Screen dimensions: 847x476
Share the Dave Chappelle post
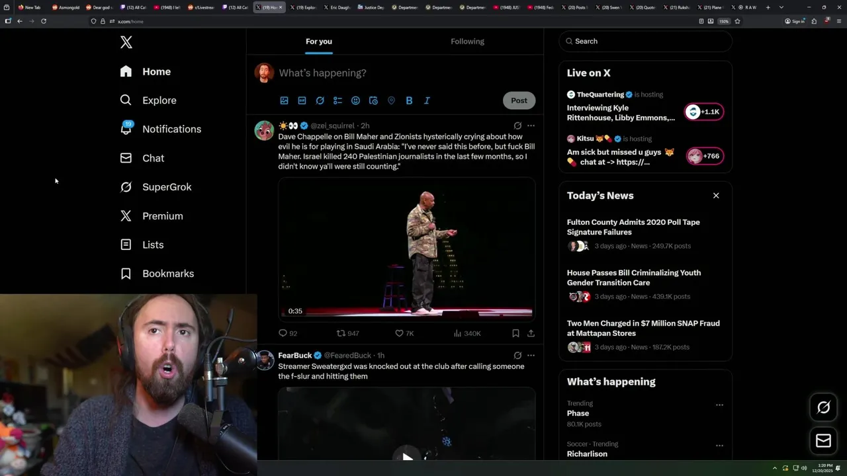(531, 333)
